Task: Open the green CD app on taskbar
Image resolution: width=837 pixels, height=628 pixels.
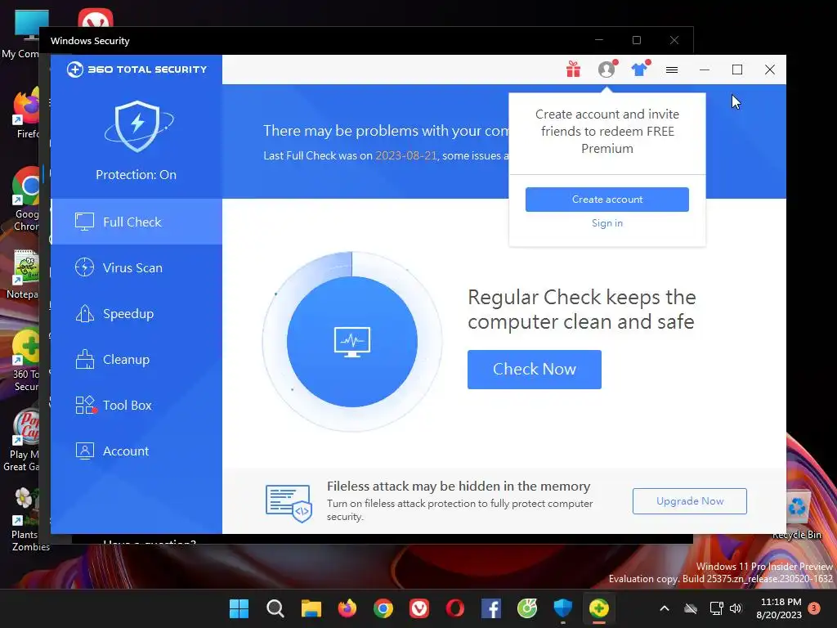Action: pyautogui.click(x=527, y=608)
